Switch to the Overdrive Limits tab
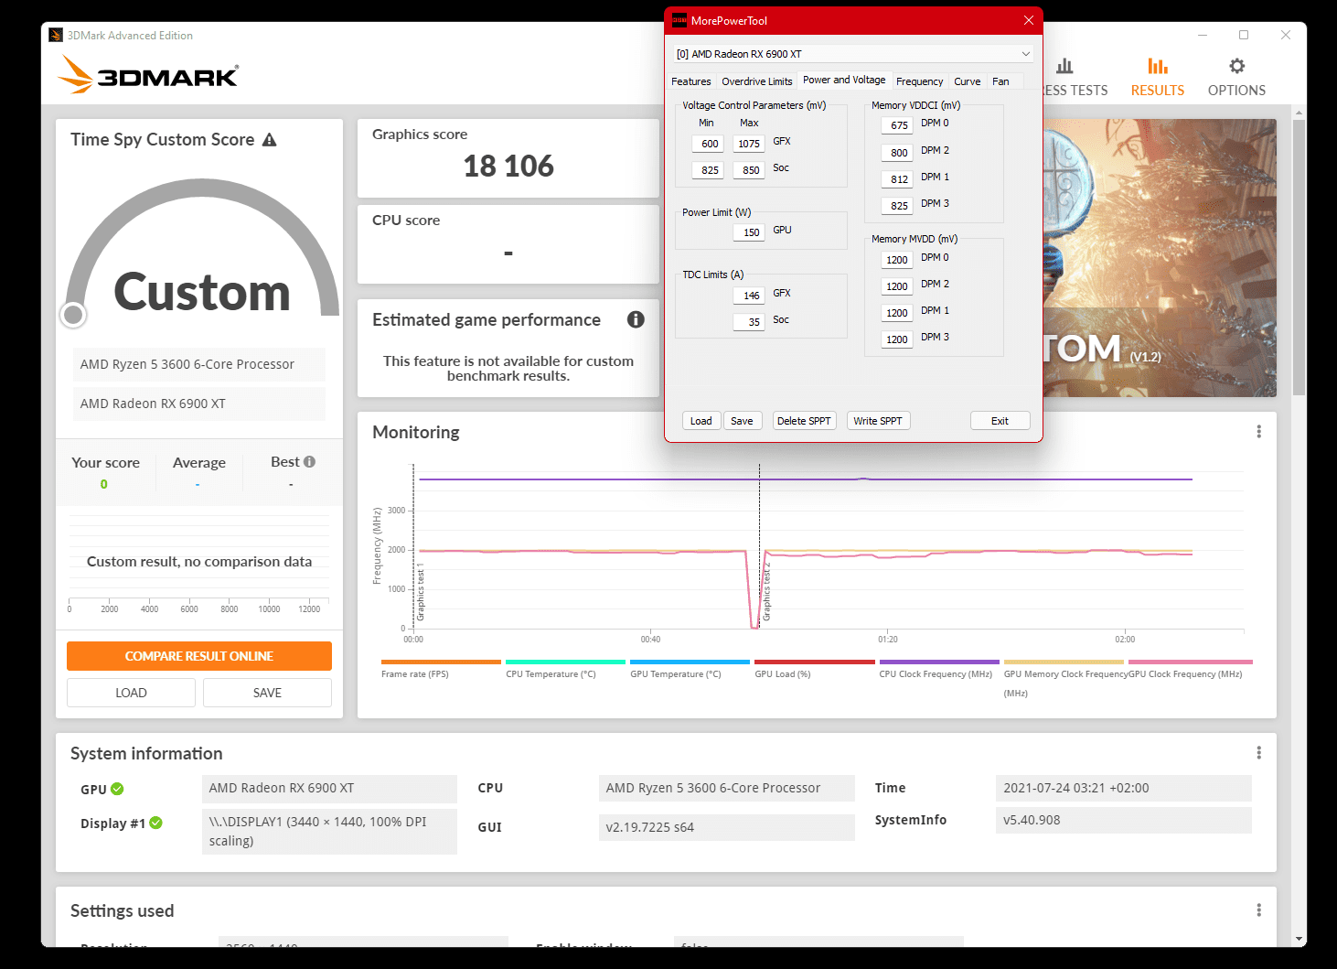 pos(757,81)
